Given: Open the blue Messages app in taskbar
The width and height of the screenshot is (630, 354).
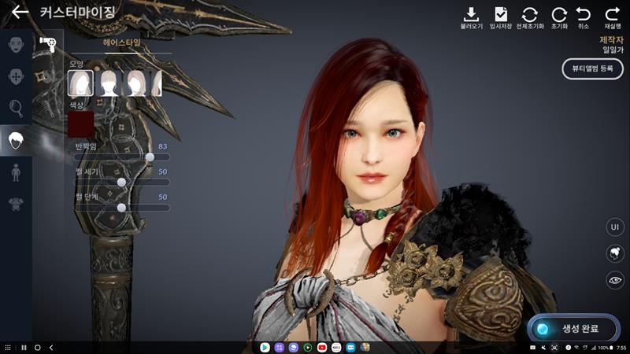Looking at the screenshot, I should point(350,348).
